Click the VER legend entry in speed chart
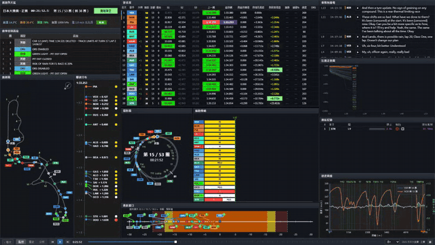The height and width of the screenshot is (245, 435). point(407,188)
